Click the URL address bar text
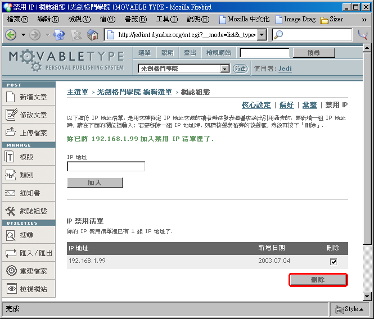Viewport: 374px width, 319px height. coord(187,35)
